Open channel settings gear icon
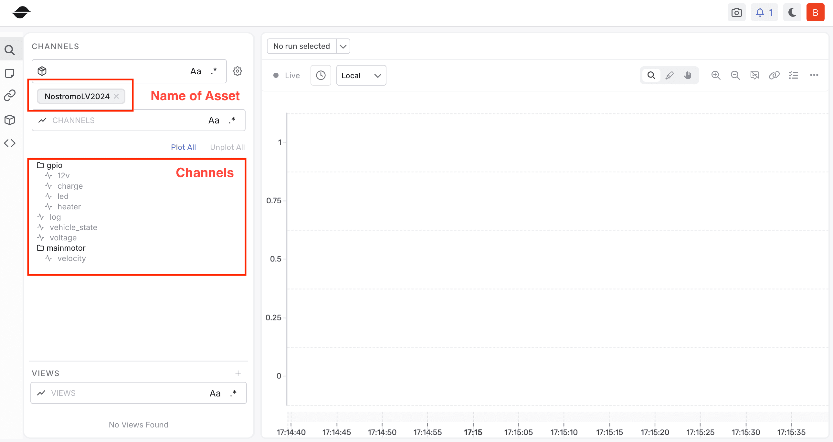Screen dimensions: 833x442 point(238,71)
